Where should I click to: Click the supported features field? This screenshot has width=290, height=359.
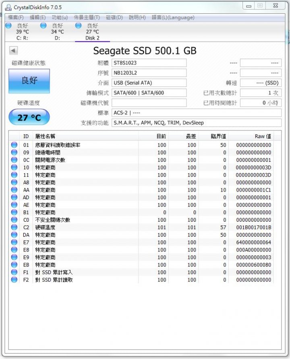[197, 123]
